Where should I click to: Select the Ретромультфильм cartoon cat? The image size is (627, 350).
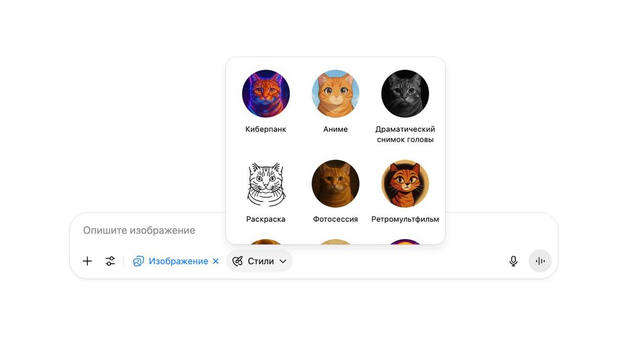[x=405, y=184]
